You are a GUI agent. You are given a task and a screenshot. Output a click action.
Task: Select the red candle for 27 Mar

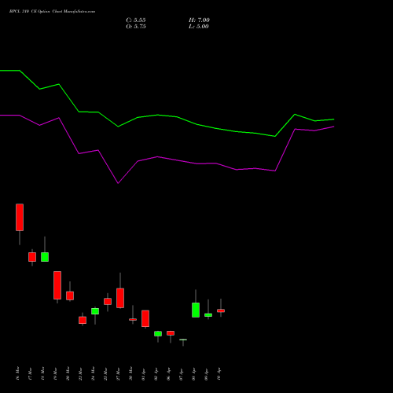pos(120,298)
